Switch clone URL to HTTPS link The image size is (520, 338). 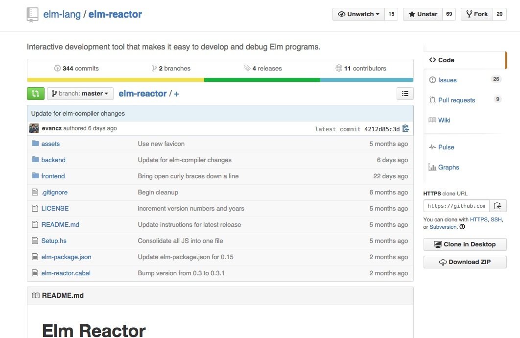point(478,219)
